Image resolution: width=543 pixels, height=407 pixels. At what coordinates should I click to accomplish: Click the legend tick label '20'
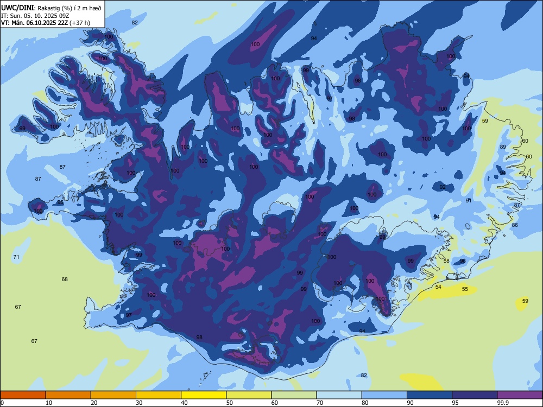click(x=94, y=403)
